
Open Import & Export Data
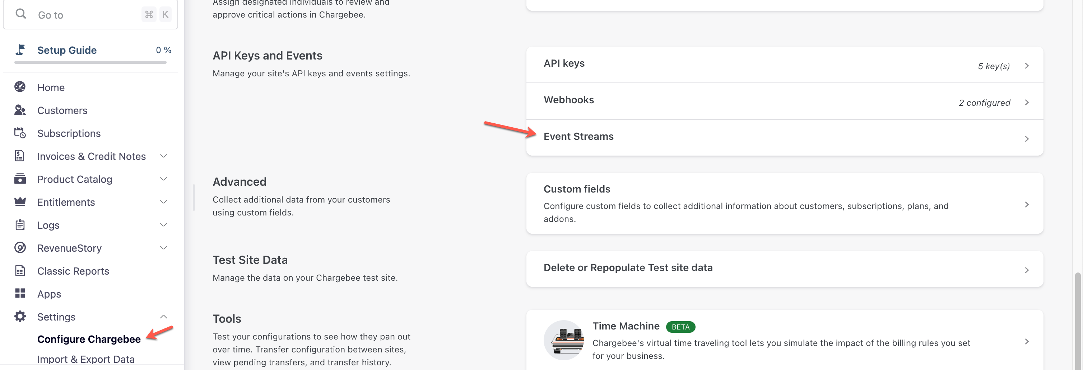[x=86, y=359]
